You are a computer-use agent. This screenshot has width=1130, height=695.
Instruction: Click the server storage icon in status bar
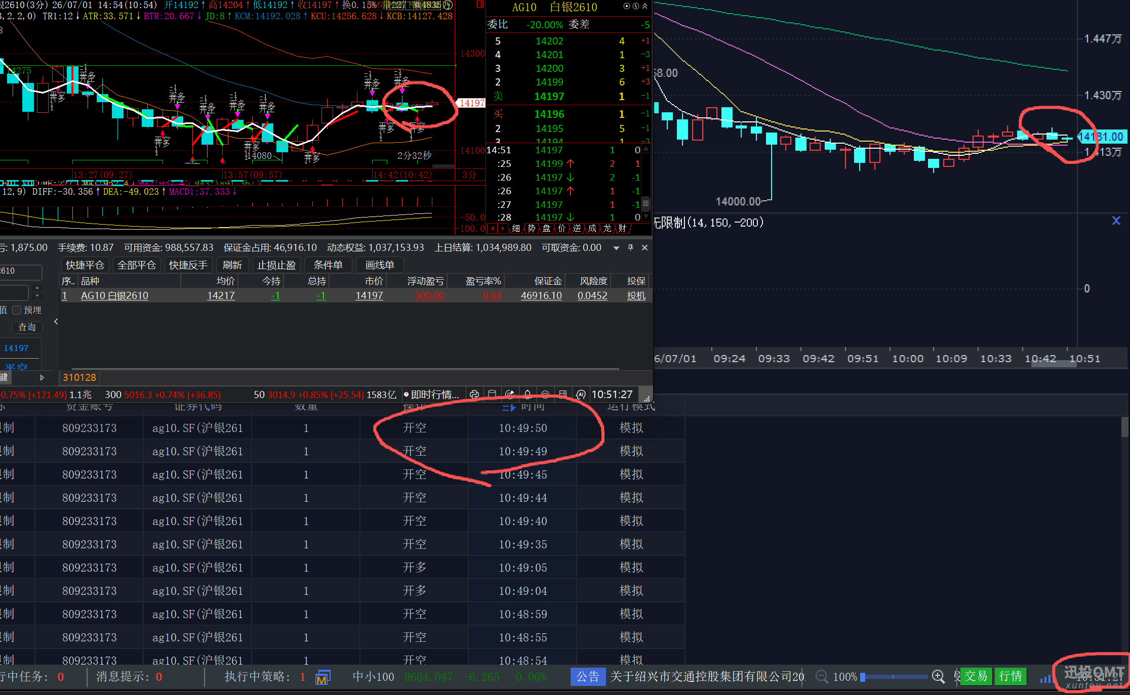click(x=563, y=395)
